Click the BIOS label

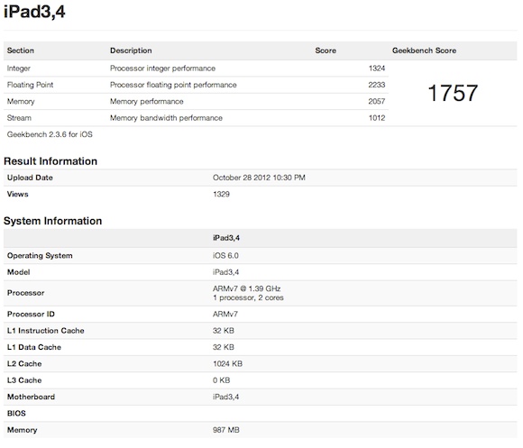16,414
